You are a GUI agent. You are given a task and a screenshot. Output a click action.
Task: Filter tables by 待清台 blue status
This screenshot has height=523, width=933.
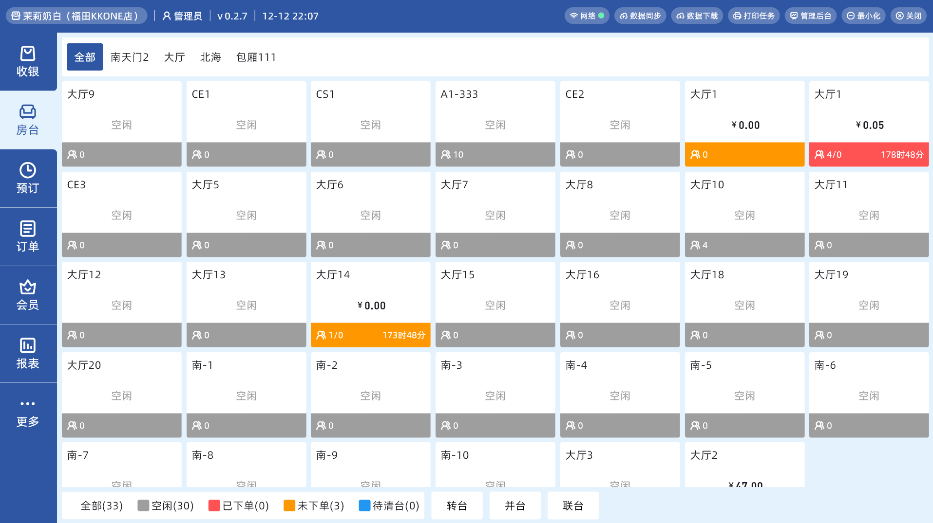[x=389, y=506]
